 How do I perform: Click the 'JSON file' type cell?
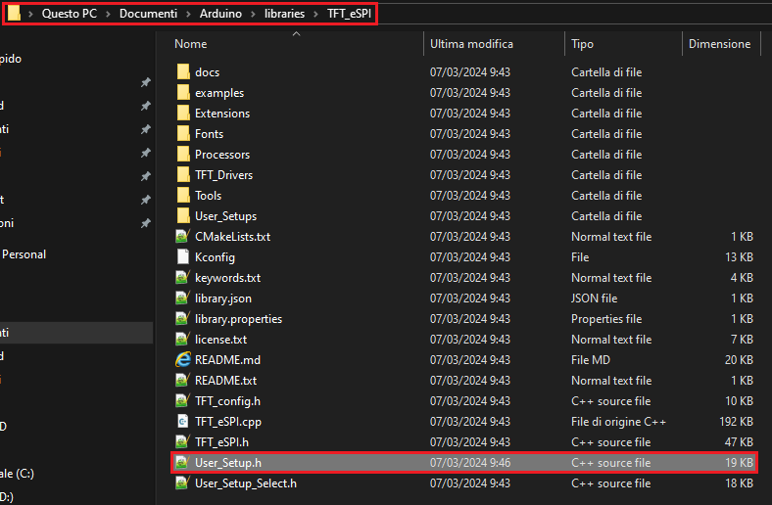coord(595,298)
